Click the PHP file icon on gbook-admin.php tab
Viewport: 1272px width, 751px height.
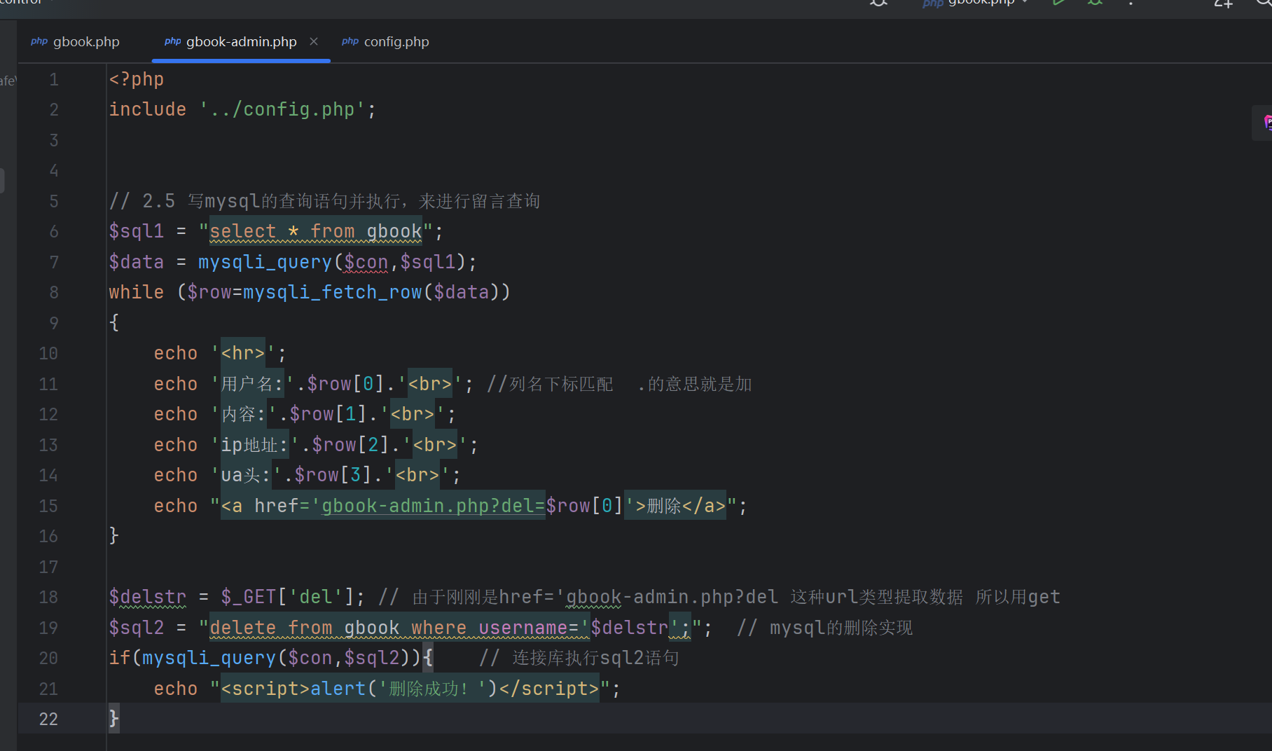pos(173,42)
